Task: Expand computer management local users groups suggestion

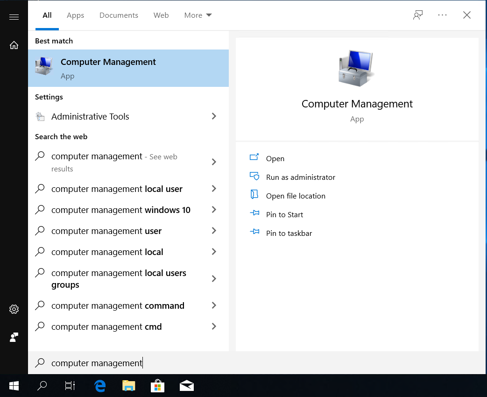Action: (x=213, y=278)
